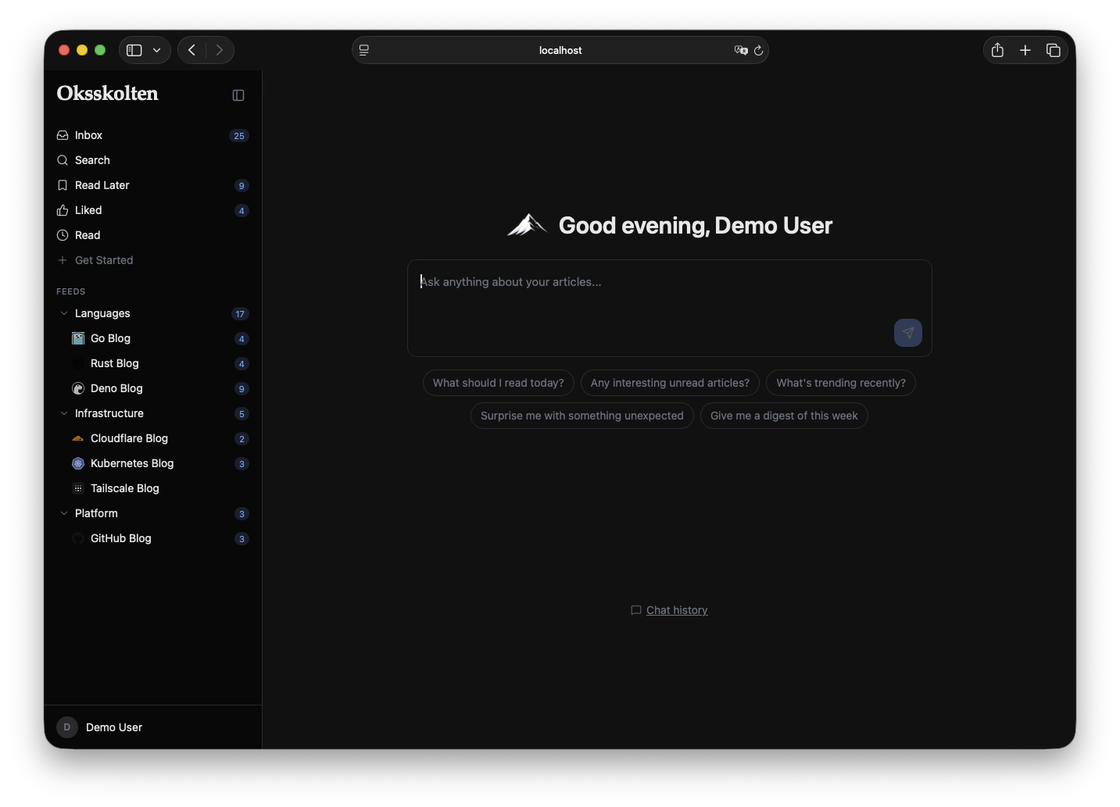Open the Safari sidebar dropdown chevron
1120x807 pixels.
coord(157,50)
